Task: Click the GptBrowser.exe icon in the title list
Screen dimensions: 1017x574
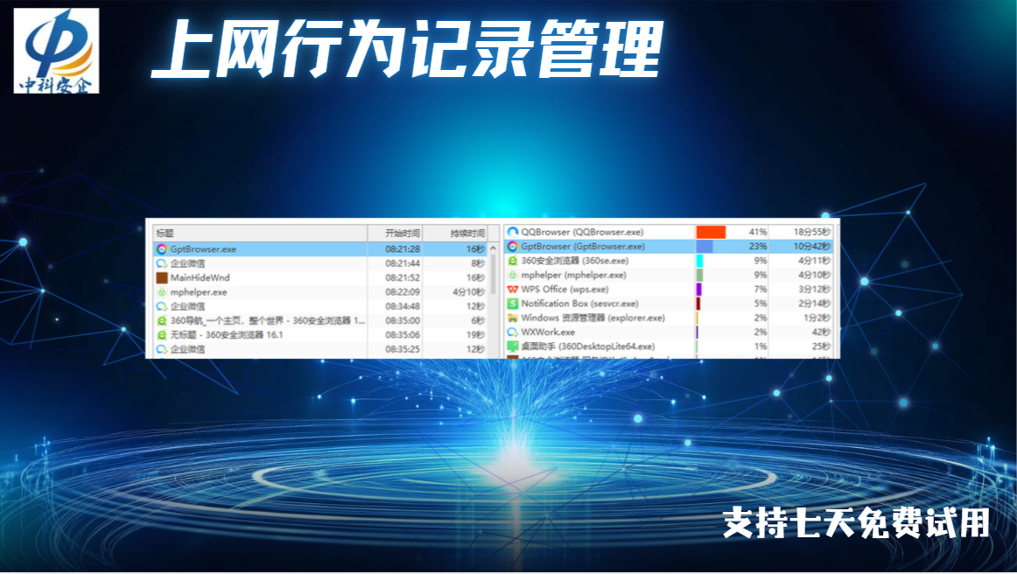Action: 162,249
